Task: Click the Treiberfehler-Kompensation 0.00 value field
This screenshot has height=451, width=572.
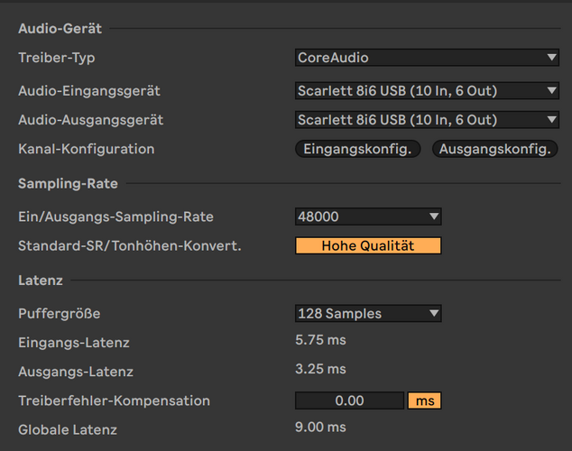Action: pos(349,400)
